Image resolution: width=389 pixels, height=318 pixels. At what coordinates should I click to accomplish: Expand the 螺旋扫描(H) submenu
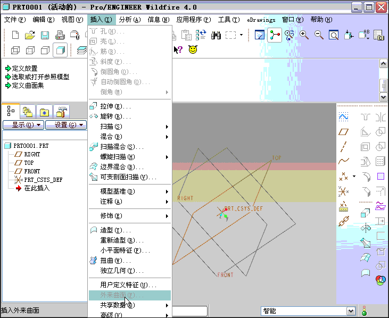coord(129,157)
